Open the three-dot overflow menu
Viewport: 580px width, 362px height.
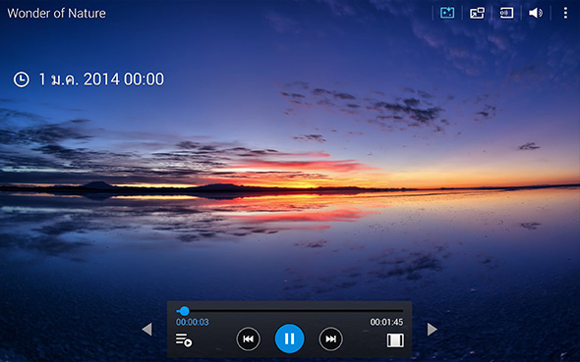(x=565, y=14)
